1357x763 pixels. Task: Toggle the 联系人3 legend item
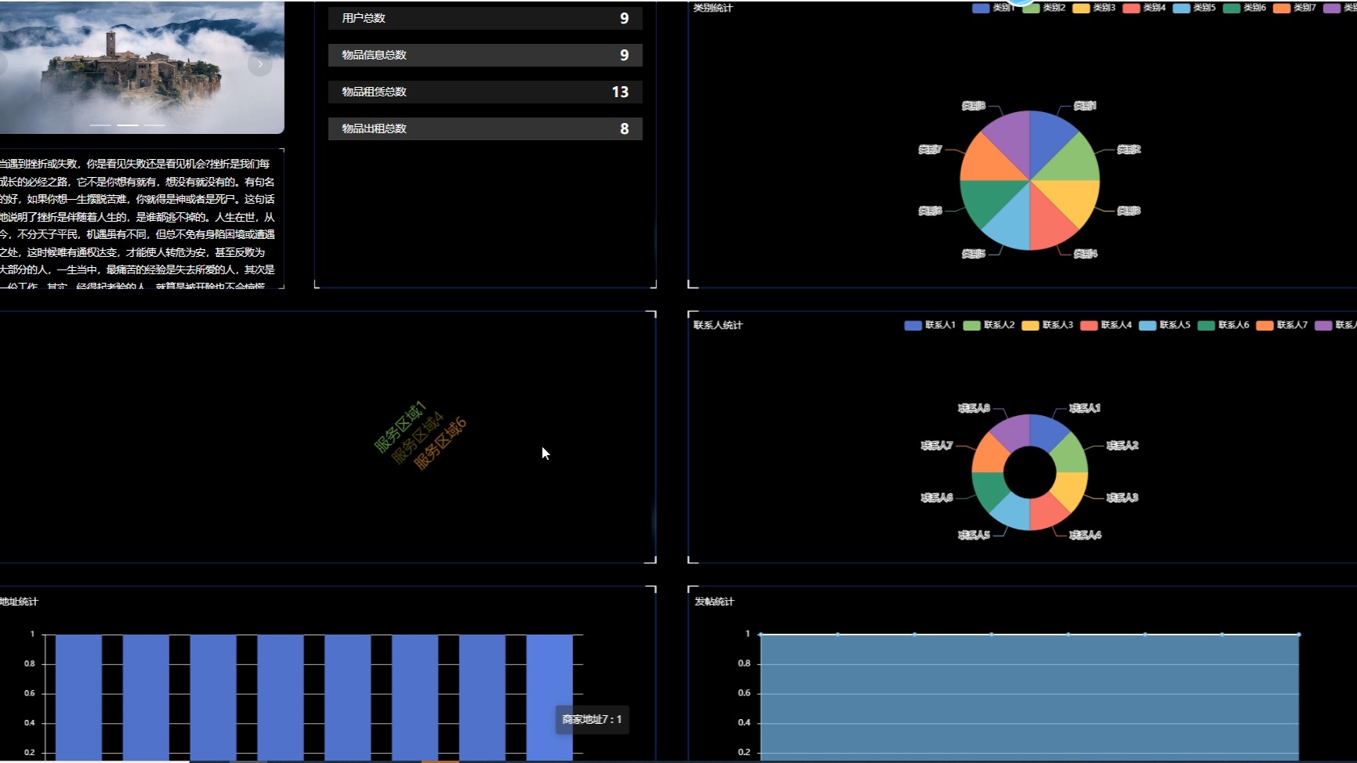point(1047,325)
